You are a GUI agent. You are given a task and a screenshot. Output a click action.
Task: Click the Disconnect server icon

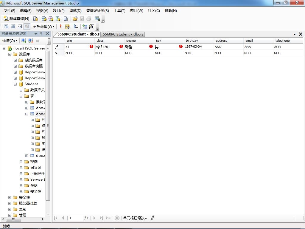tap(31, 41)
